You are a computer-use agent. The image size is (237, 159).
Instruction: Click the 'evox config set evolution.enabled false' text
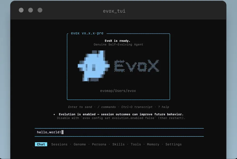[119, 118]
